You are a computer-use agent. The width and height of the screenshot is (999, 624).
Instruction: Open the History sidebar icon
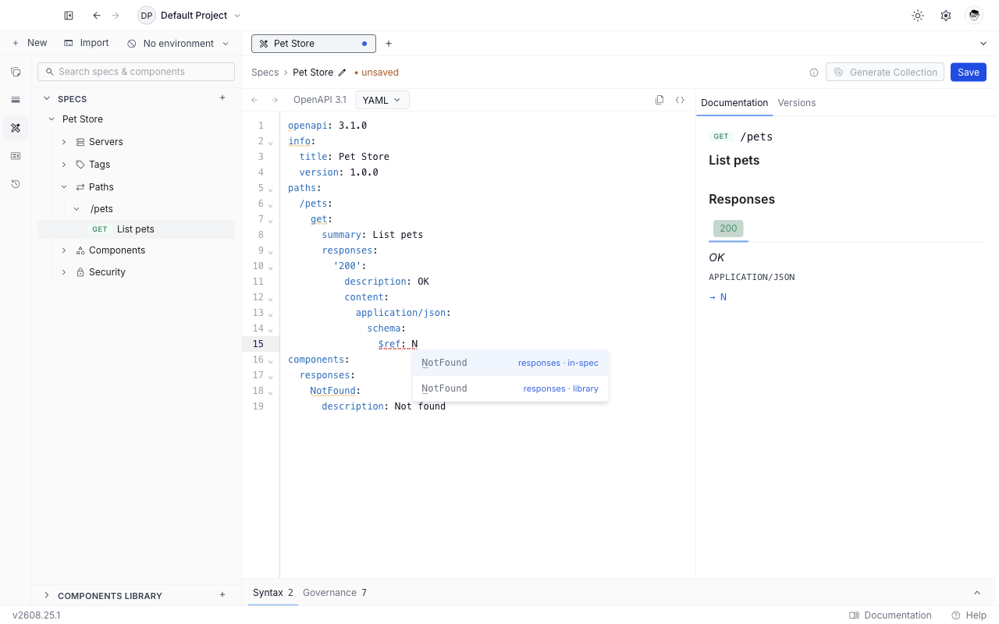pyautogui.click(x=16, y=184)
